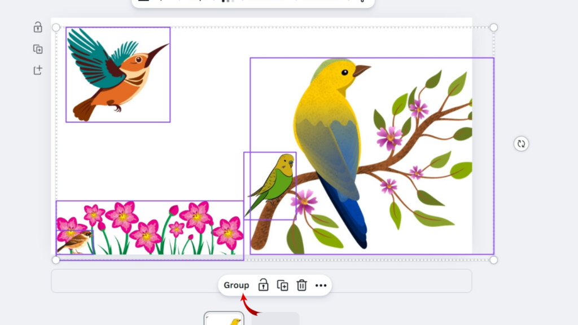Viewport: 578px width, 325px height.
Task: Select the orange hummingbird image
Action: pos(117,73)
